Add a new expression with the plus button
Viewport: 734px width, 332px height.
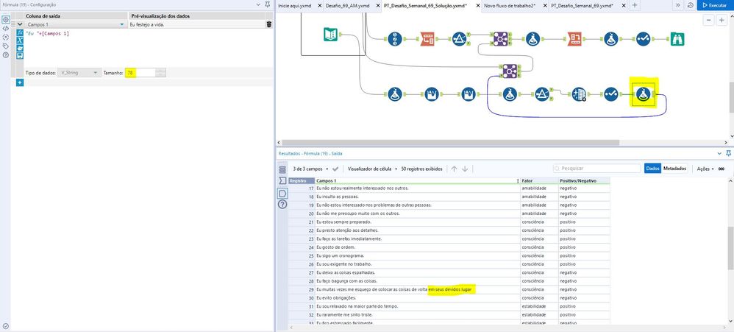20,83
